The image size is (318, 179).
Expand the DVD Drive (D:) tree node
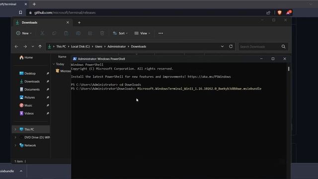(x=15, y=137)
